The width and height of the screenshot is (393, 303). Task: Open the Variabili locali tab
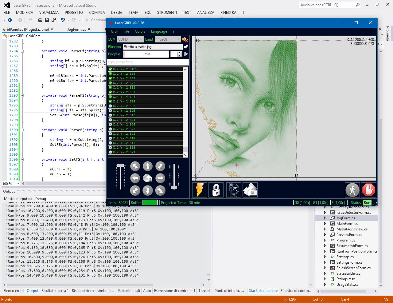point(129,291)
